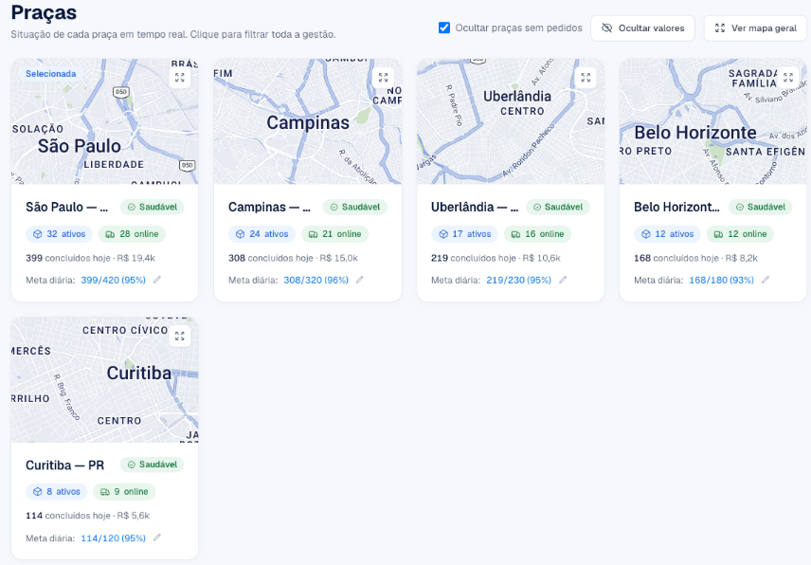Click the 12 ativos chip
This screenshot has height=565, width=811.
667,234
